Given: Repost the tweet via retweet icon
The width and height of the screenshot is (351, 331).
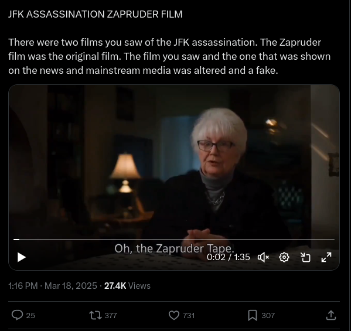Looking at the screenshot, I should tap(96, 315).
